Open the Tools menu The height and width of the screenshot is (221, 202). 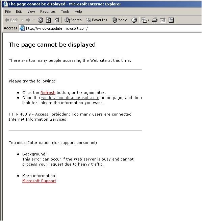click(x=65, y=11)
